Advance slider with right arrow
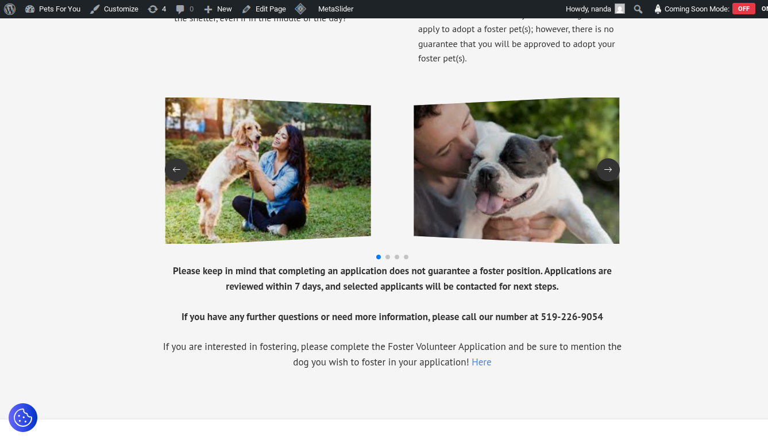The width and height of the screenshot is (768, 440). (608, 170)
